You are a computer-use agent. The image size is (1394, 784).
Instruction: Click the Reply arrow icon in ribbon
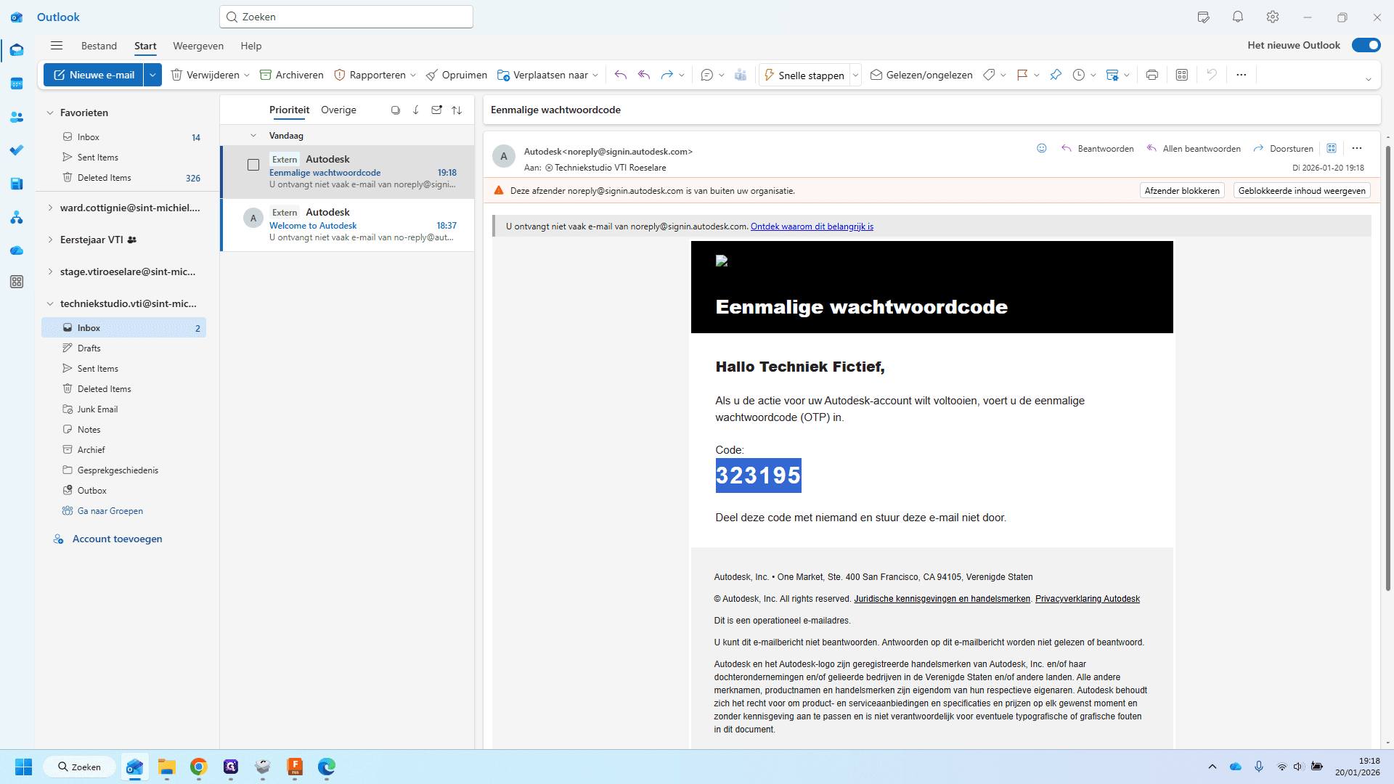620,75
